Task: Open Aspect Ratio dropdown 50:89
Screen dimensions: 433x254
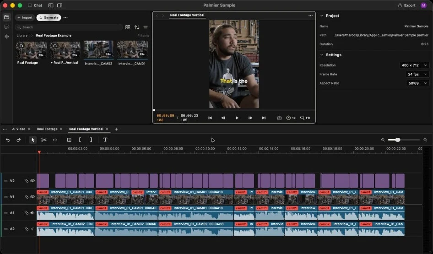Action: 417,83
